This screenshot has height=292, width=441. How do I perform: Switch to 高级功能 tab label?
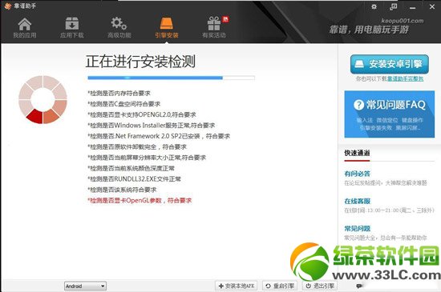click(119, 35)
